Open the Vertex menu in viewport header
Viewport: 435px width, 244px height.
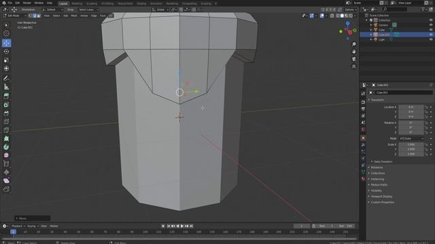pos(84,16)
